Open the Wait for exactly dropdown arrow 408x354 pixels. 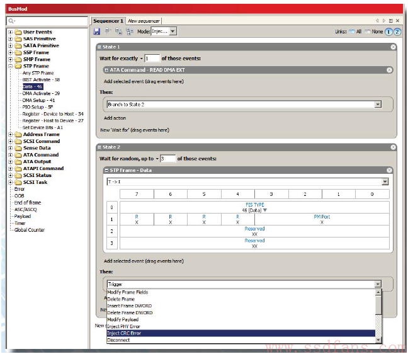142,59
